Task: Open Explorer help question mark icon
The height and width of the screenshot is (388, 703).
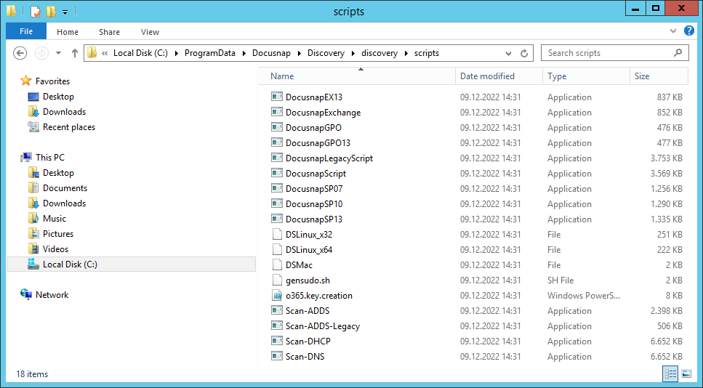Action: click(x=689, y=31)
